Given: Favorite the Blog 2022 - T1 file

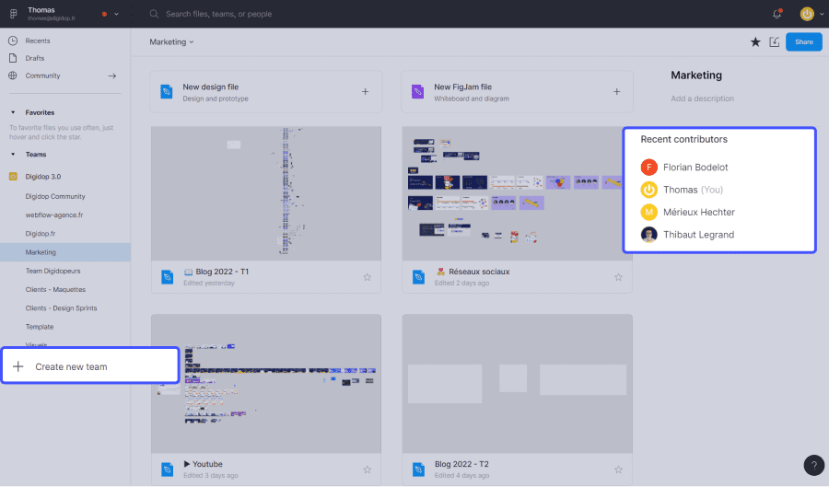Looking at the screenshot, I should click(367, 277).
